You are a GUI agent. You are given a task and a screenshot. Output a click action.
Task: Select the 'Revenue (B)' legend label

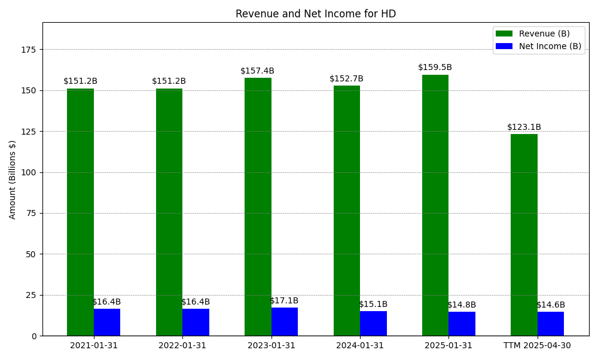(x=544, y=34)
